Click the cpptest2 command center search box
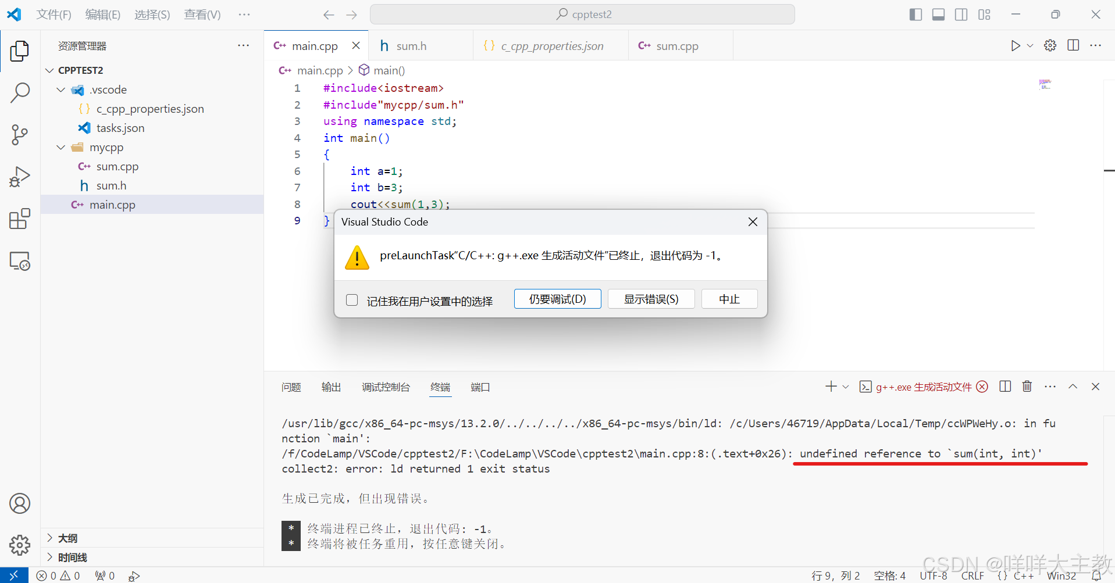1115x583 pixels. point(582,15)
